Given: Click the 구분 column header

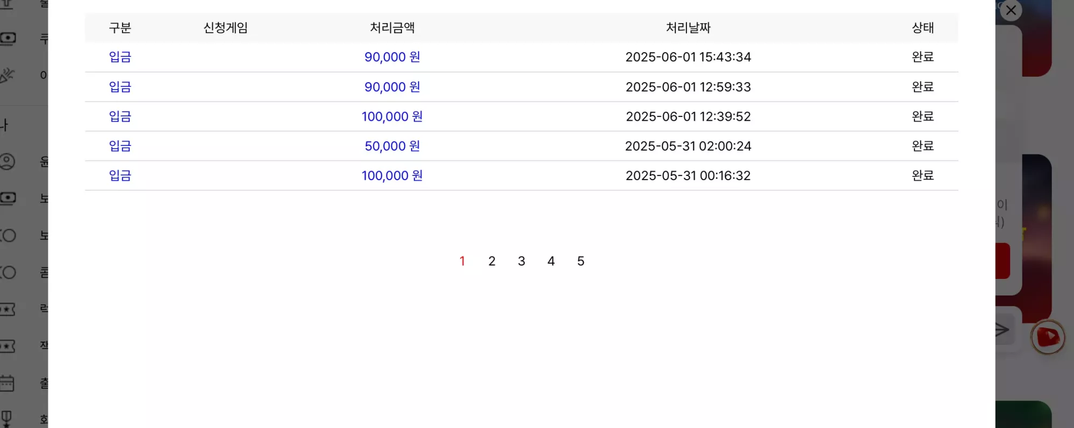Looking at the screenshot, I should point(120,28).
